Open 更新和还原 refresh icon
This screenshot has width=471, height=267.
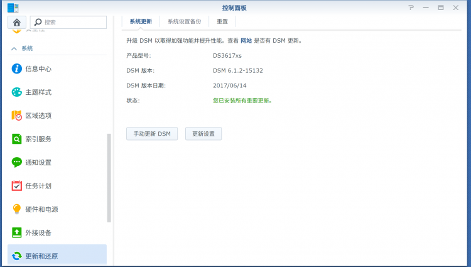pos(17,256)
